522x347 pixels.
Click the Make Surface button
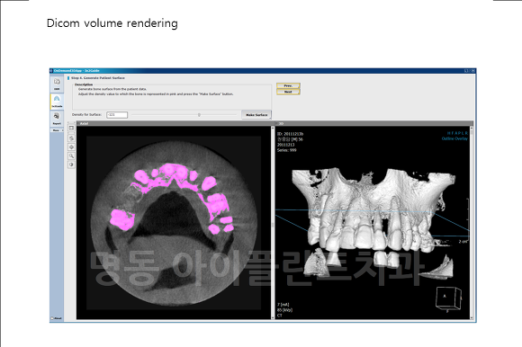[x=256, y=115]
